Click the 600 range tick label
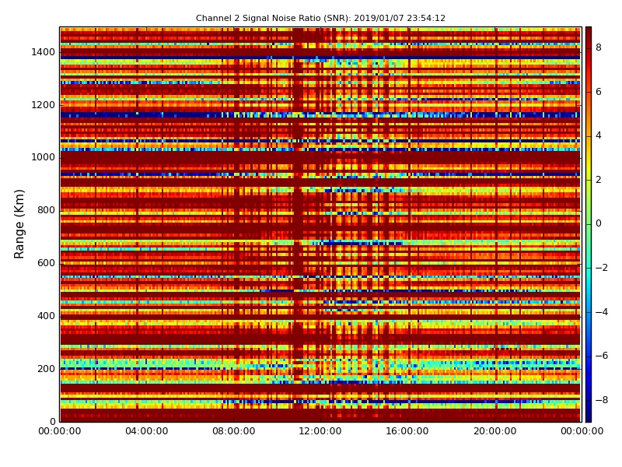Image resolution: width=622 pixels, height=467 pixels. 46,263
